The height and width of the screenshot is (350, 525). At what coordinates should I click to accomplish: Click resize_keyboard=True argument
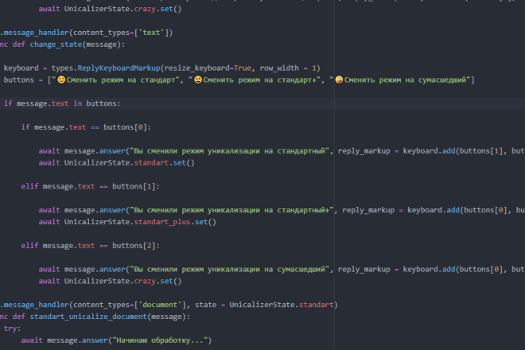tap(208, 68)
